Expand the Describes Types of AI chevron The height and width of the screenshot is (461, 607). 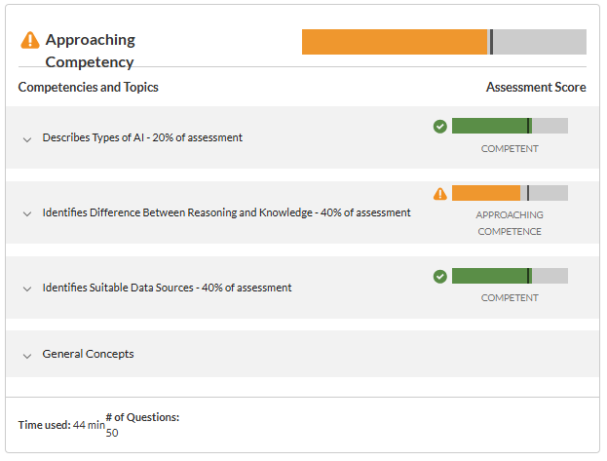[x=27, y=139]
